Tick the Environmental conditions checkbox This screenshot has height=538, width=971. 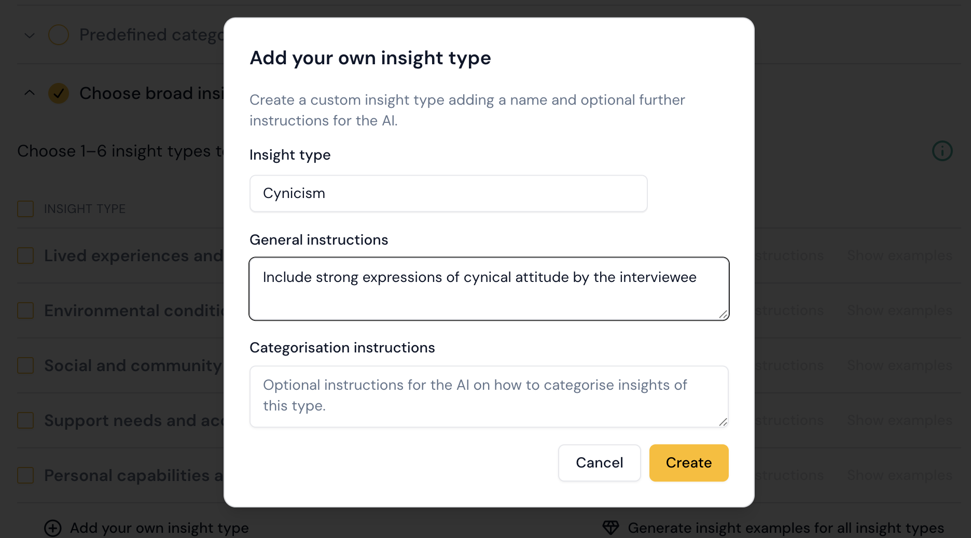(x=25, y=310)
